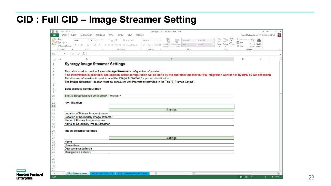Select column C header
331x186 pixels.
click(x=171, y=59)
